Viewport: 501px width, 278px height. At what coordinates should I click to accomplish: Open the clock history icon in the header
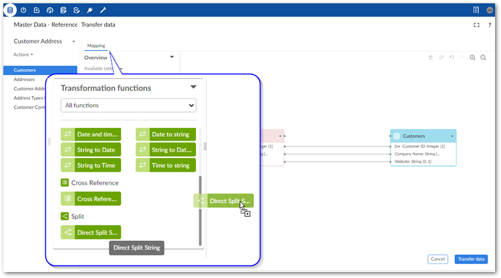pos(24,10)
